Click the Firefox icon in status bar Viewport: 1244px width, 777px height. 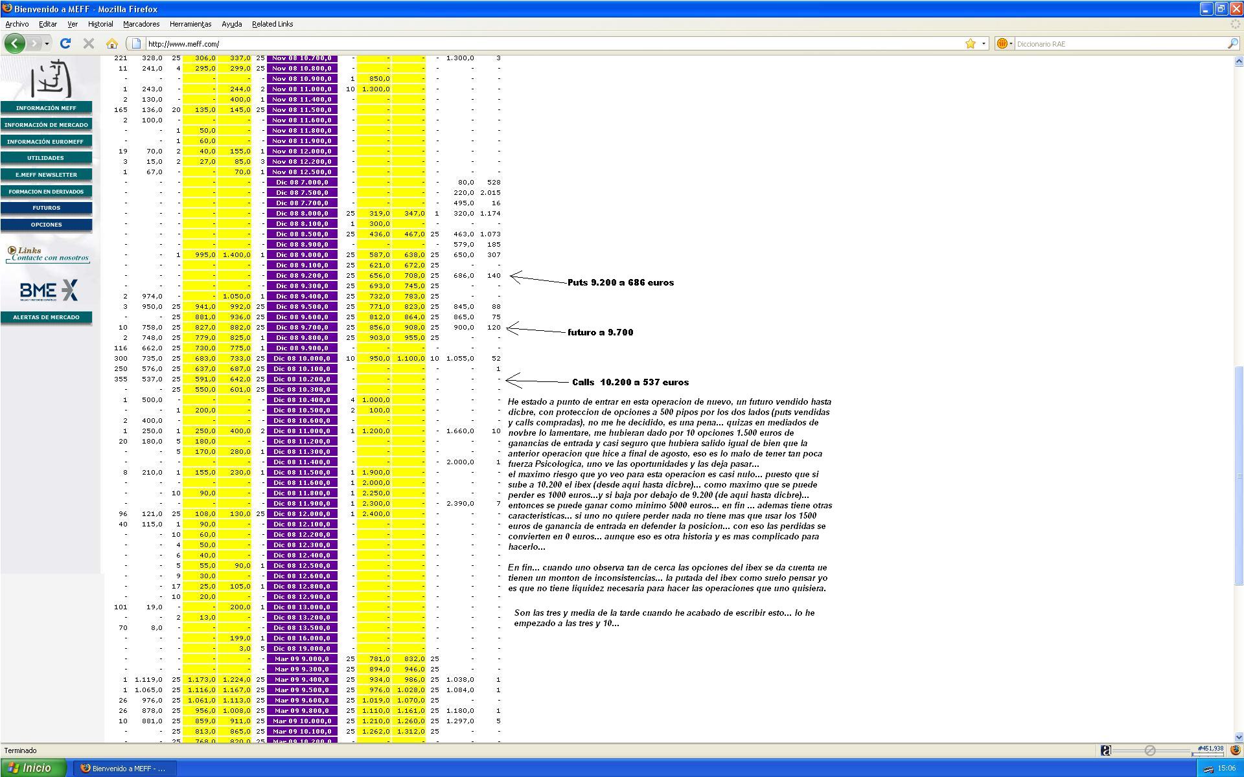pos(1235,750)
